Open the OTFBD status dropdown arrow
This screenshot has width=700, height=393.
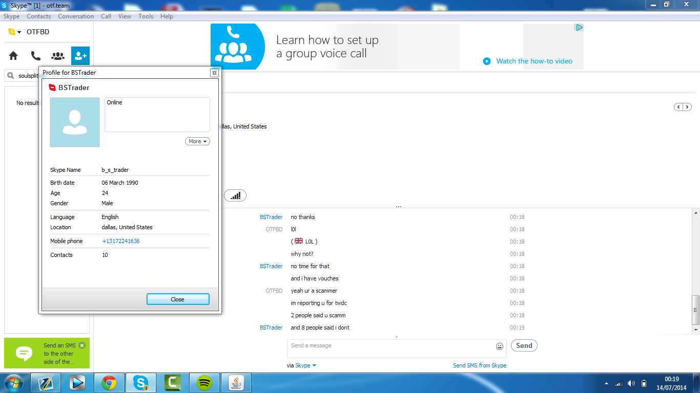pyautogui.click(x=19, y=32)
